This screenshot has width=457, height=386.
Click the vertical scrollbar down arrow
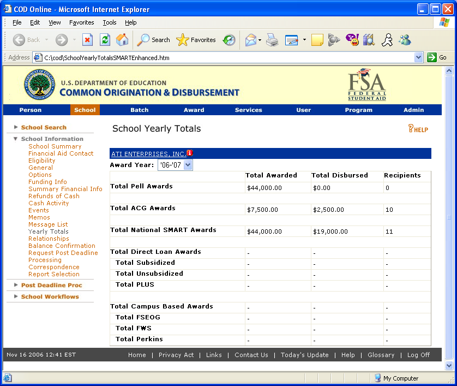tap(449, 365)
